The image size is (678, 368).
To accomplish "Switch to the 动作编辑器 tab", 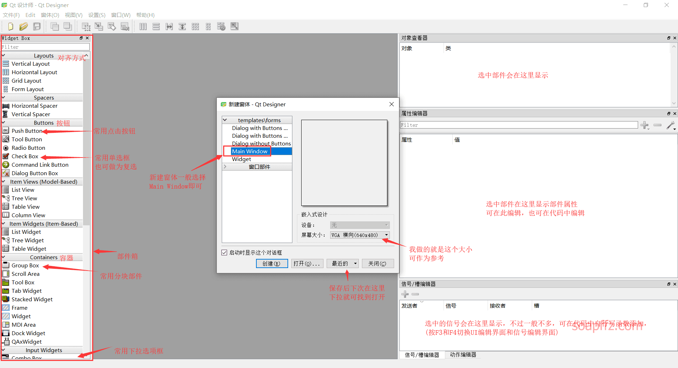I will click(x=463, y=355).
